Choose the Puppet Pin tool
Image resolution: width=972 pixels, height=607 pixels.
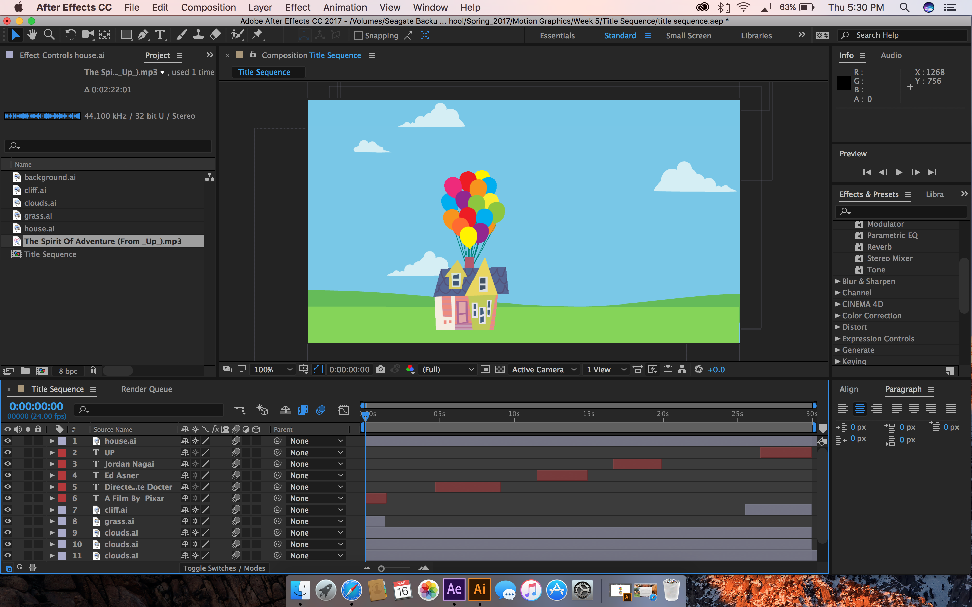(258, 35)
